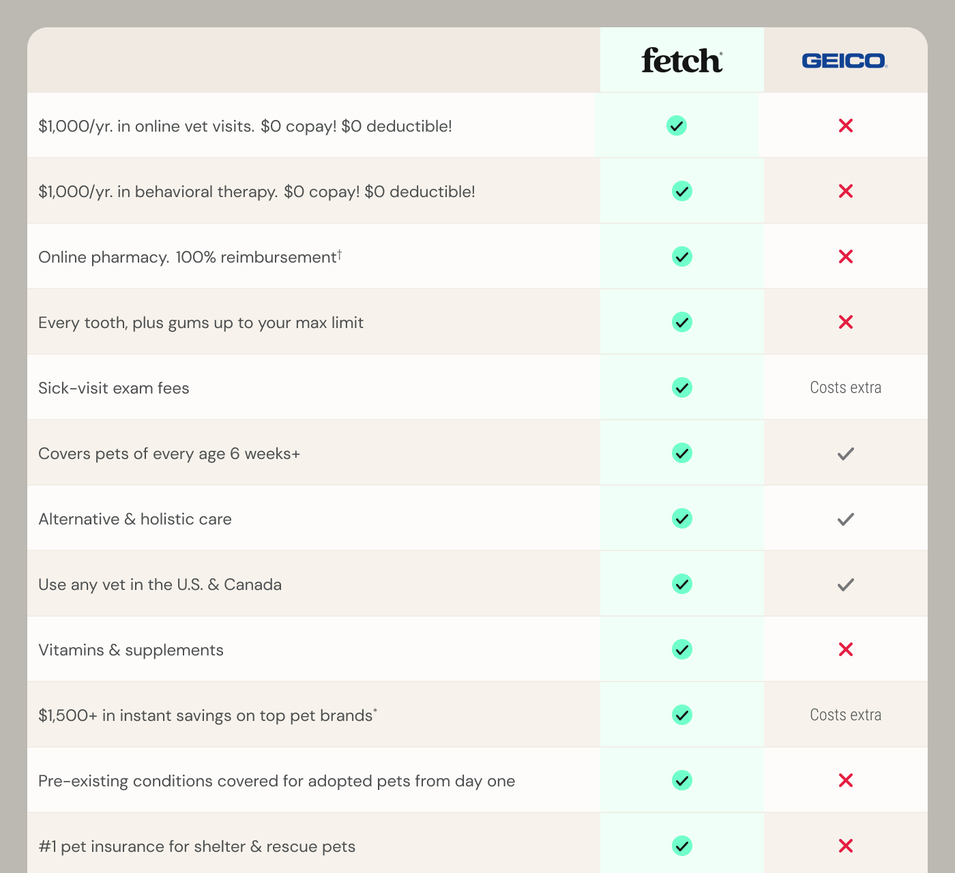Viewport: 955px width, 873px height.
Task: Click Fetch checkmark for every tooth row
Action: click(682, 322)
